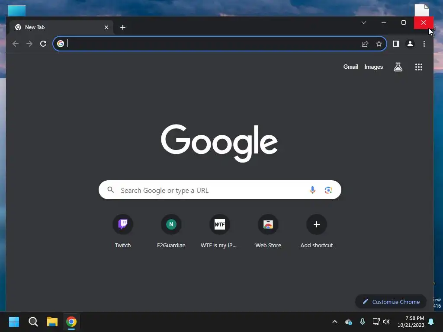Add a new shortcut tile

click(316, 231)
